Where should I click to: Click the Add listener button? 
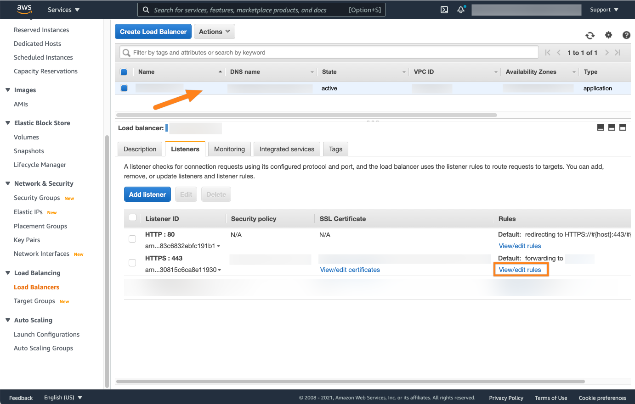pos(147,194)
